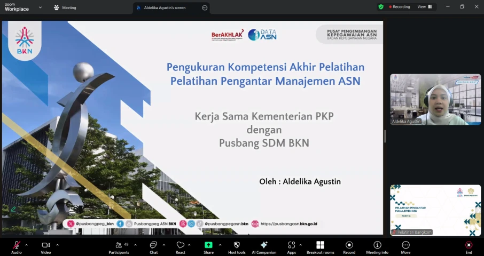The image size is (484, 256).
Task: Click the globe website icon in footer
Action: (255, 223)
